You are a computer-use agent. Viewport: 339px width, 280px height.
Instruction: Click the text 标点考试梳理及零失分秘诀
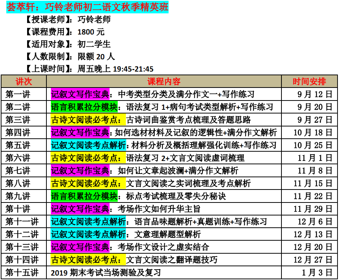[x=176, y=196]
